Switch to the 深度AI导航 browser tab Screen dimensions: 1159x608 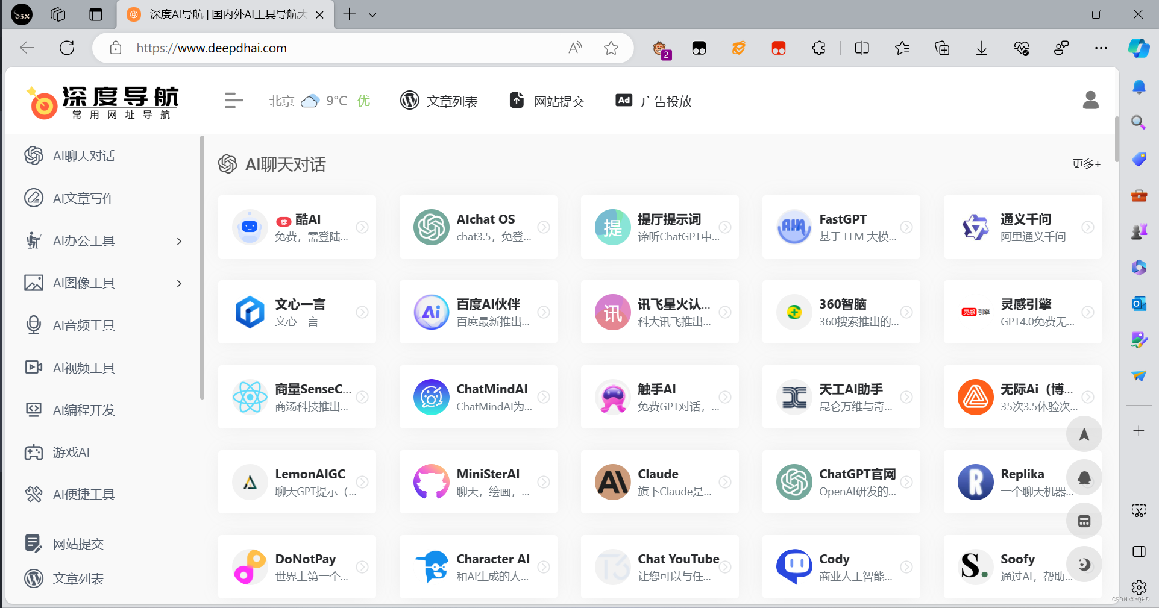(224, 14)
